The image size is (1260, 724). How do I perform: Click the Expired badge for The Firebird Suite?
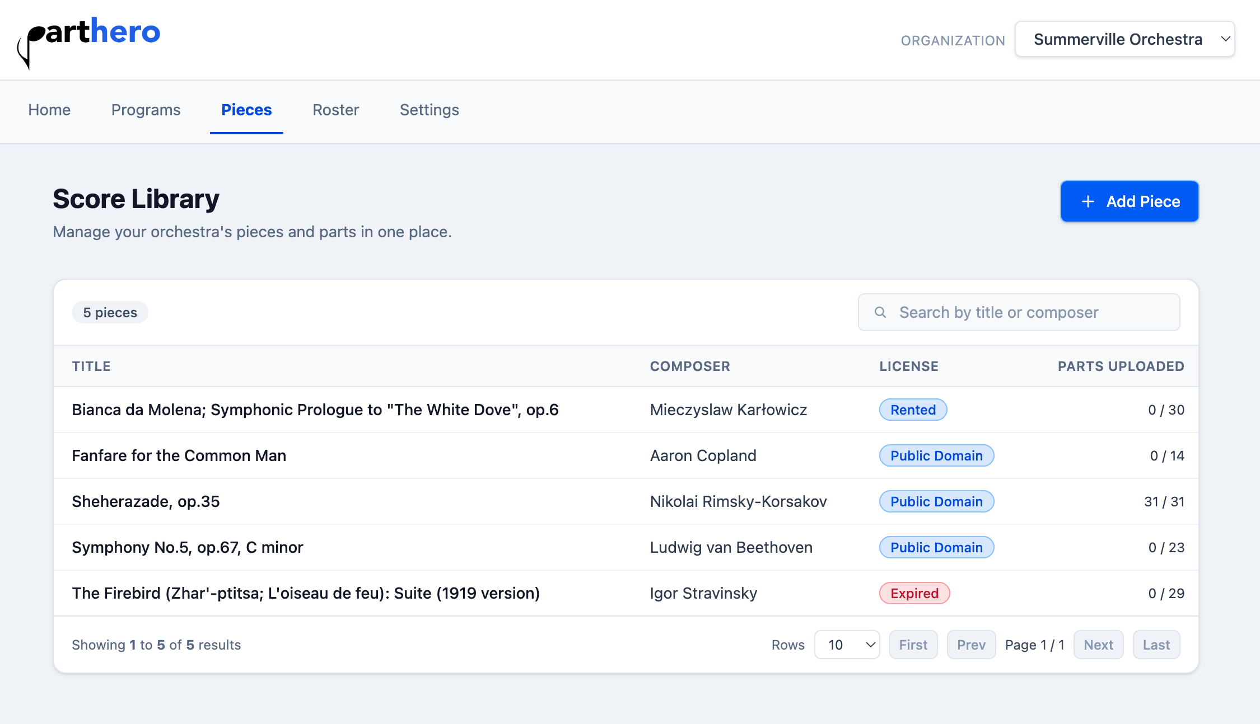tap(914, 593)
